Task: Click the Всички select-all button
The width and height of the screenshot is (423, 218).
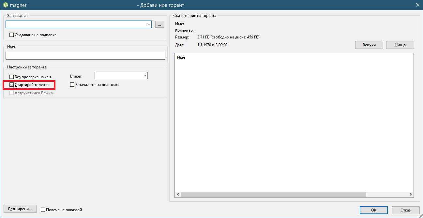Action: click(369, 45)
